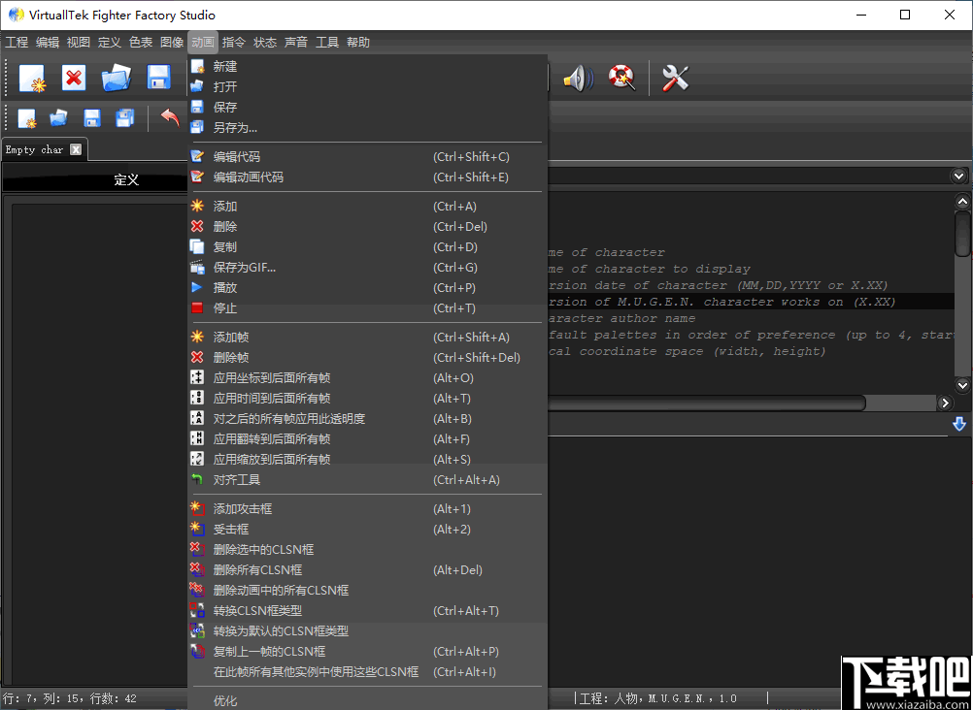
Task: Select 编辑动画代码 menu entry
Action: [367, 177]
